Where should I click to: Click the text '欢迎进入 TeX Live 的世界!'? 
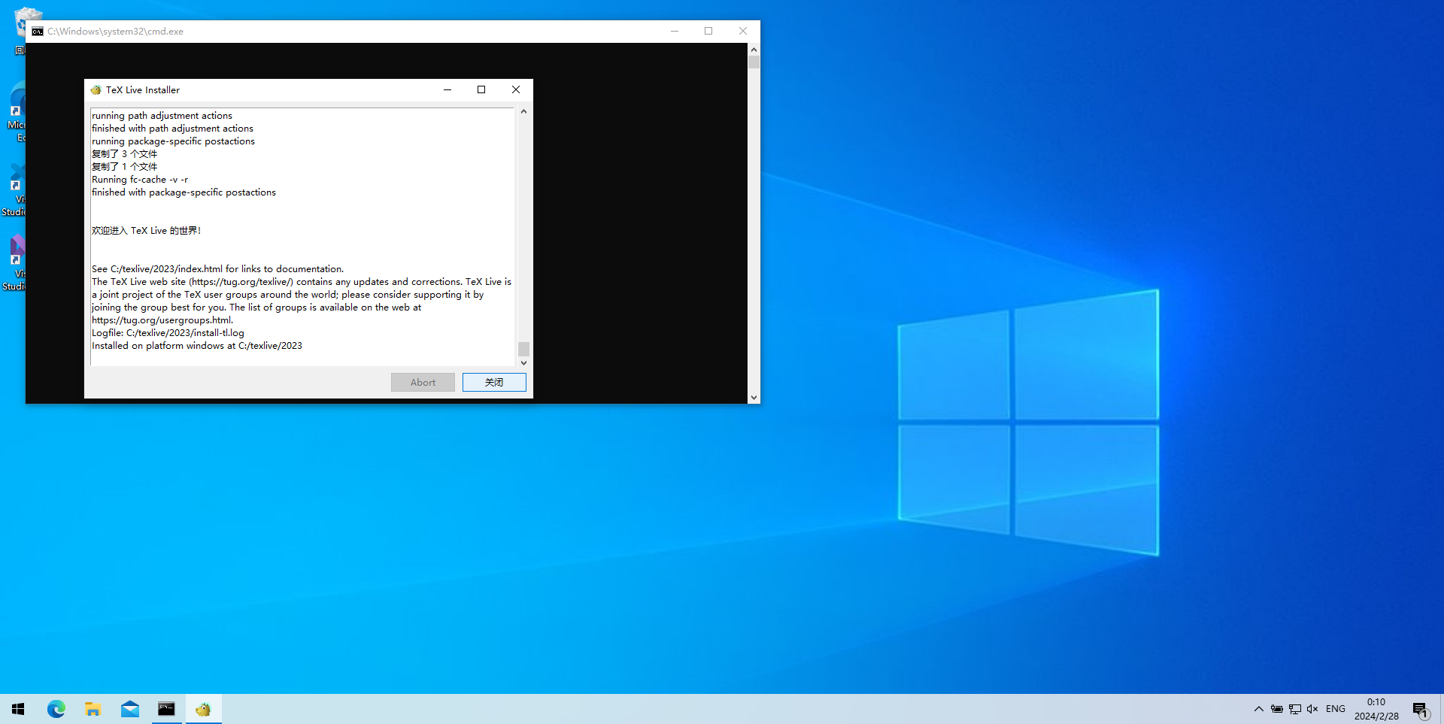click(x=147, y=231)
